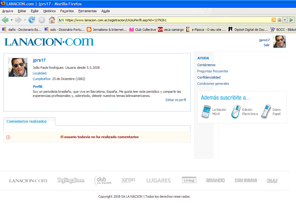Click the 'Además suscribite a...' heading

click(225, 97)
